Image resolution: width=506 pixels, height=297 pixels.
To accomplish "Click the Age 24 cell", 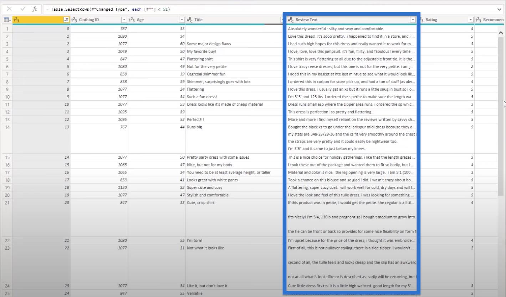I will coord(157,89).
